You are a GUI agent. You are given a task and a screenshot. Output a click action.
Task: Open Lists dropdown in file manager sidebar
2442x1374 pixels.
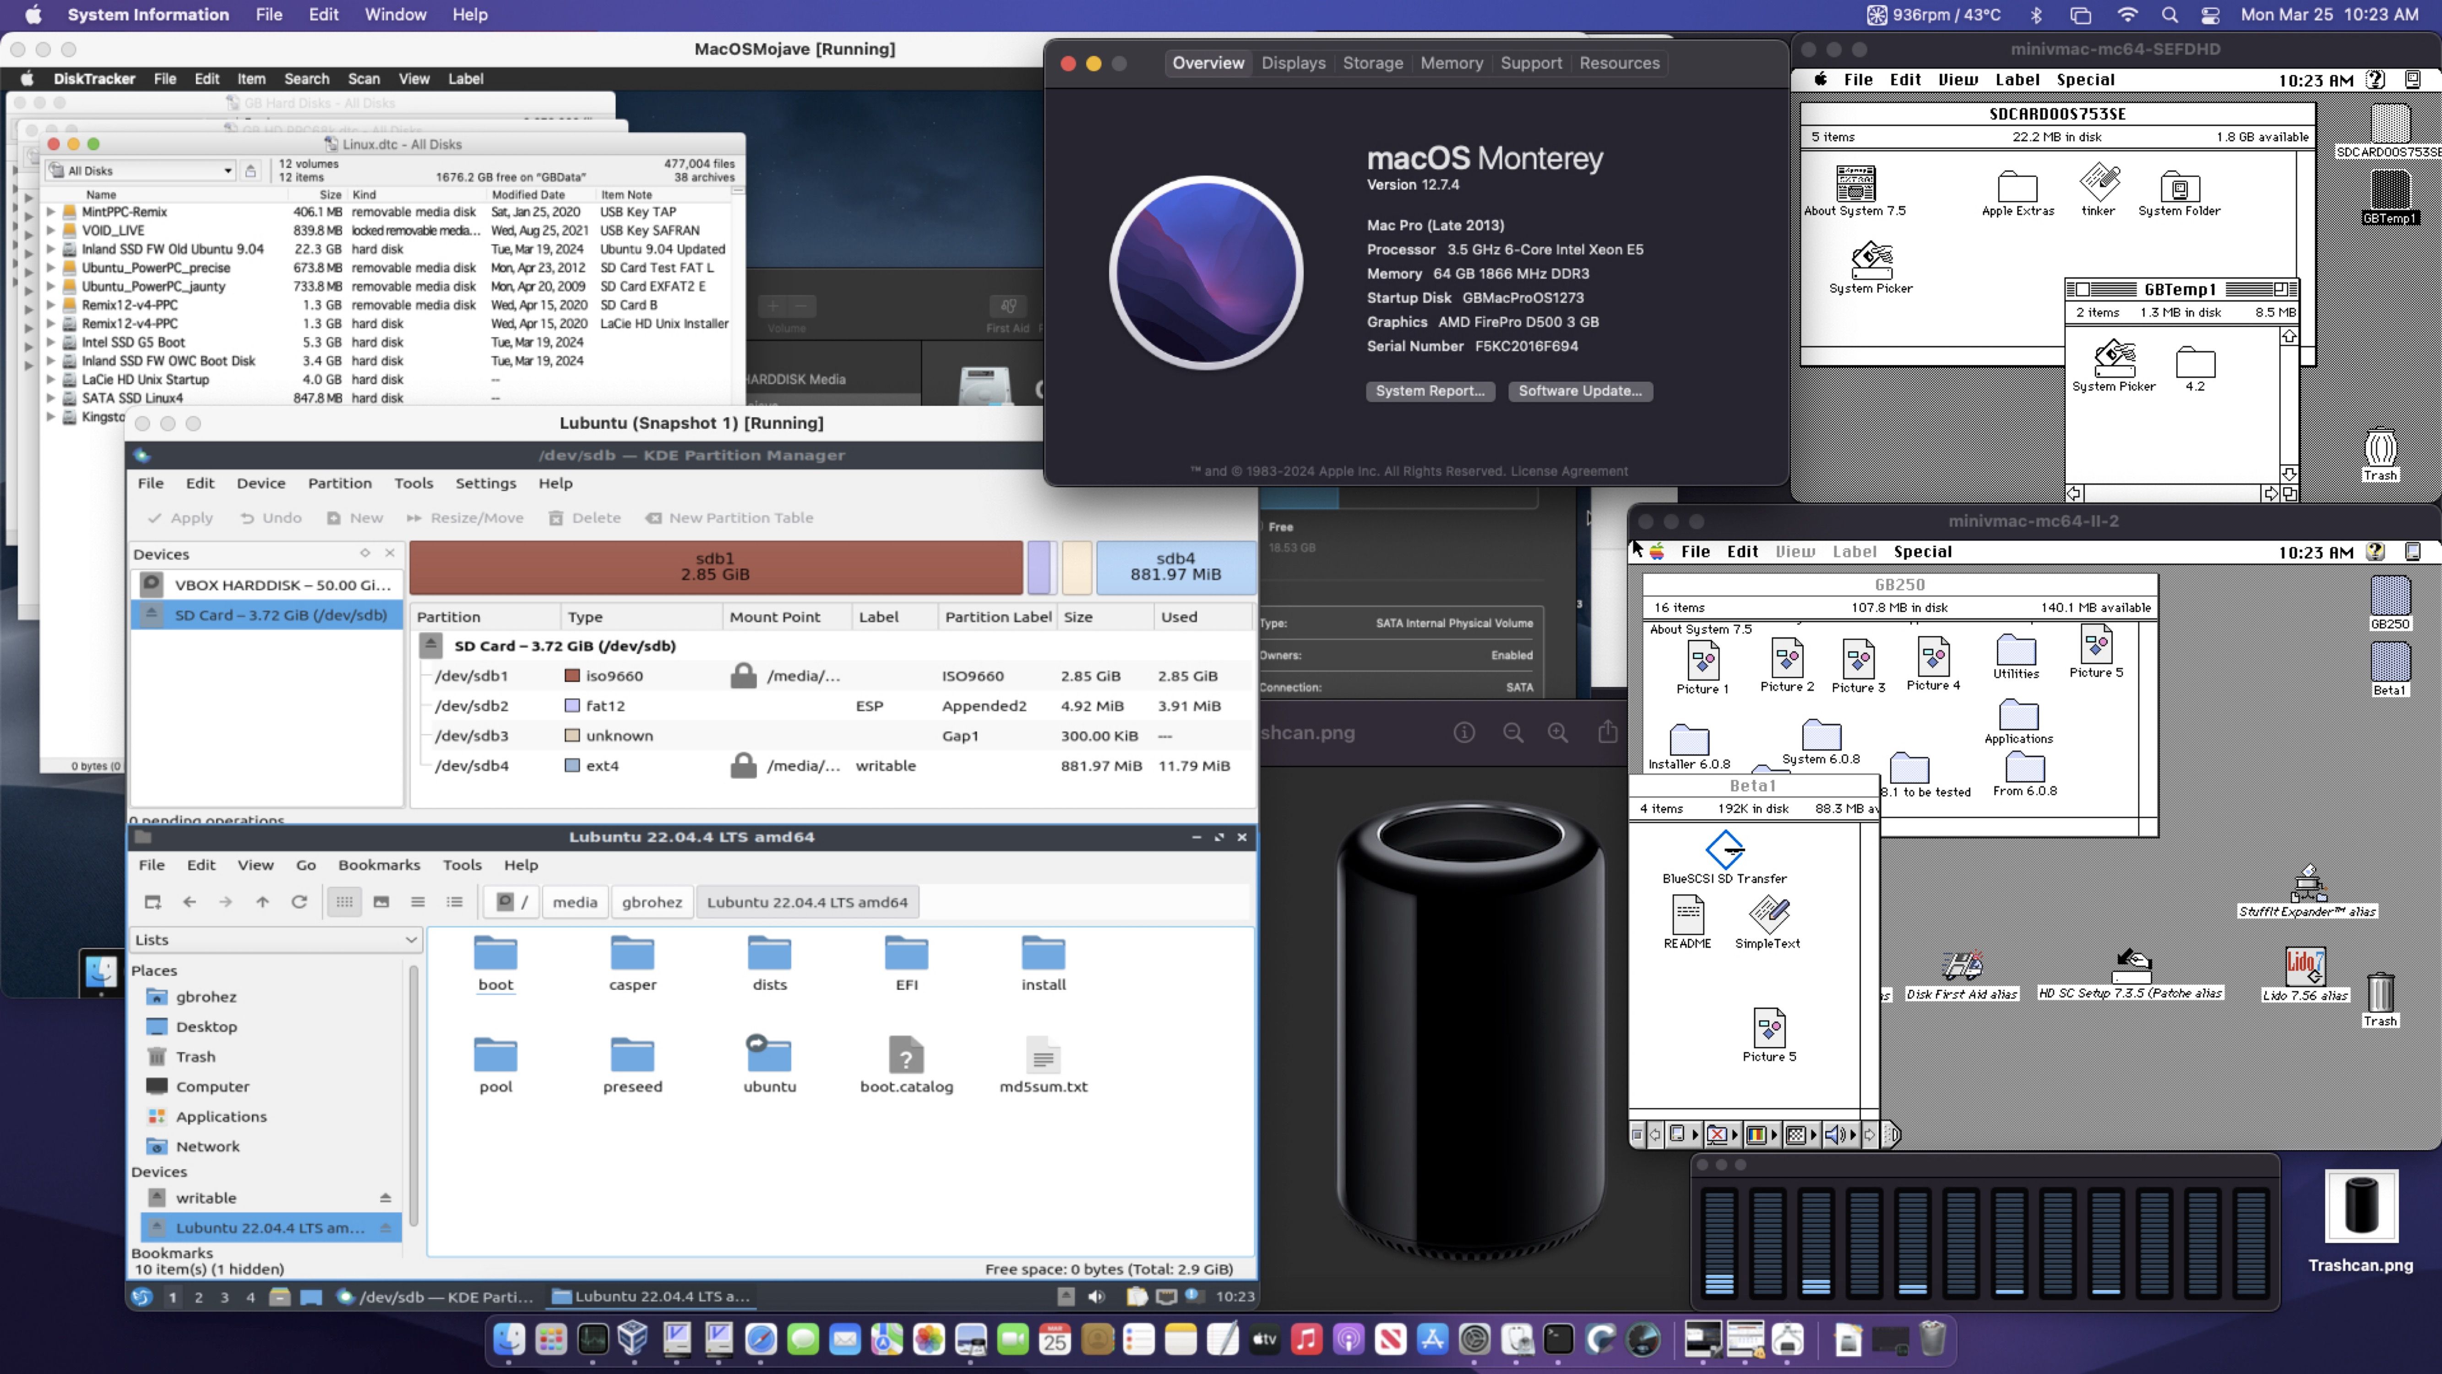coord(275,940)
